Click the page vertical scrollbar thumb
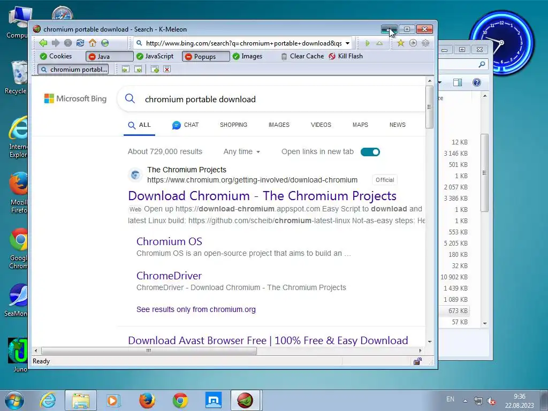This screenshot has width=548, height=411. 429,107
